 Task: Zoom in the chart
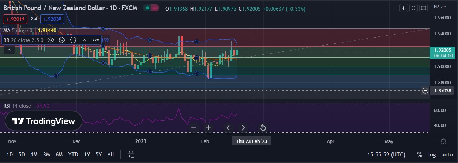[208, 128]
